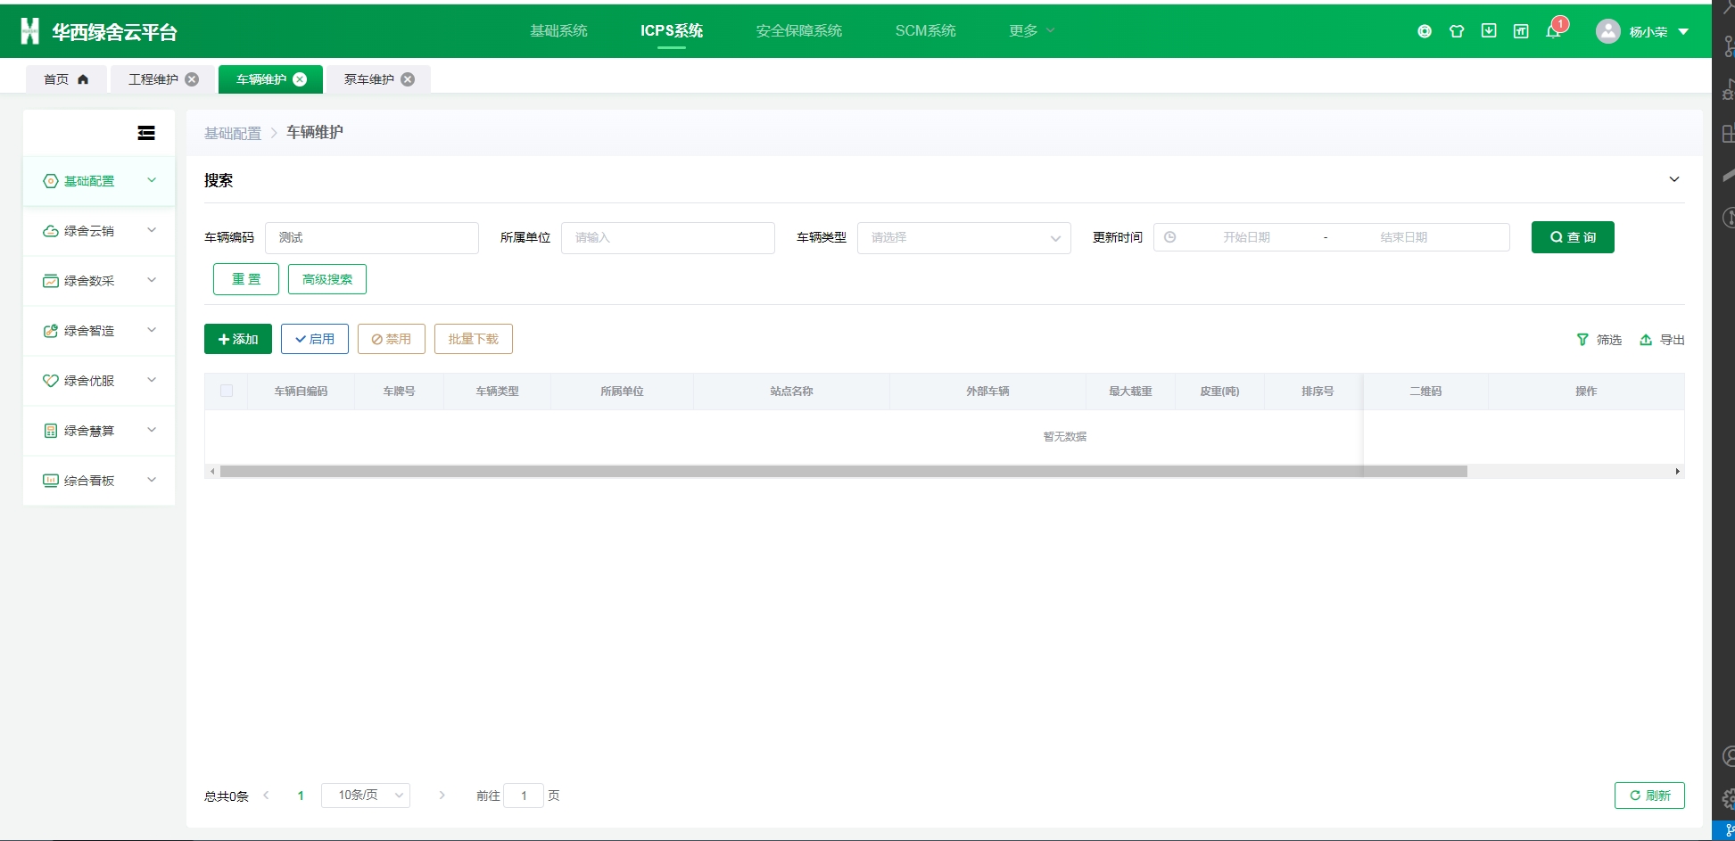
Task: Click the table horizontal scrollbar thumb
Action: (844, 471)
